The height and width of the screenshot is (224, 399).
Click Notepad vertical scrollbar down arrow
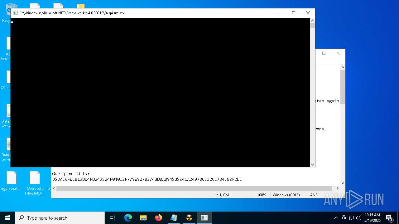point(343,183)
